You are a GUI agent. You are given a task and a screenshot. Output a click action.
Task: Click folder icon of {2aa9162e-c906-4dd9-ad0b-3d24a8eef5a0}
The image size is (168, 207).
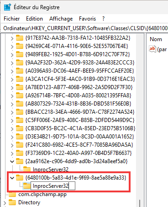pos(20,161)
